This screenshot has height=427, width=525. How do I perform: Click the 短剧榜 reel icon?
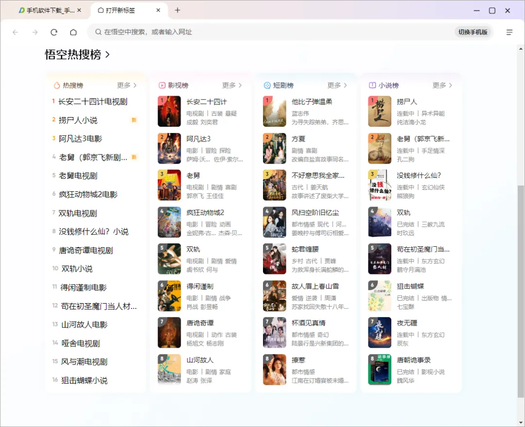point(267,85)
